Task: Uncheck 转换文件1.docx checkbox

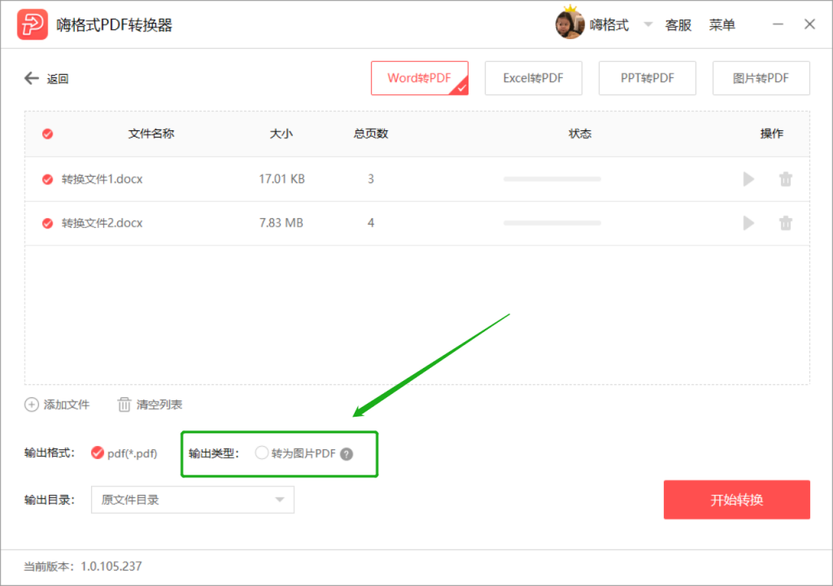Action: 47,179
